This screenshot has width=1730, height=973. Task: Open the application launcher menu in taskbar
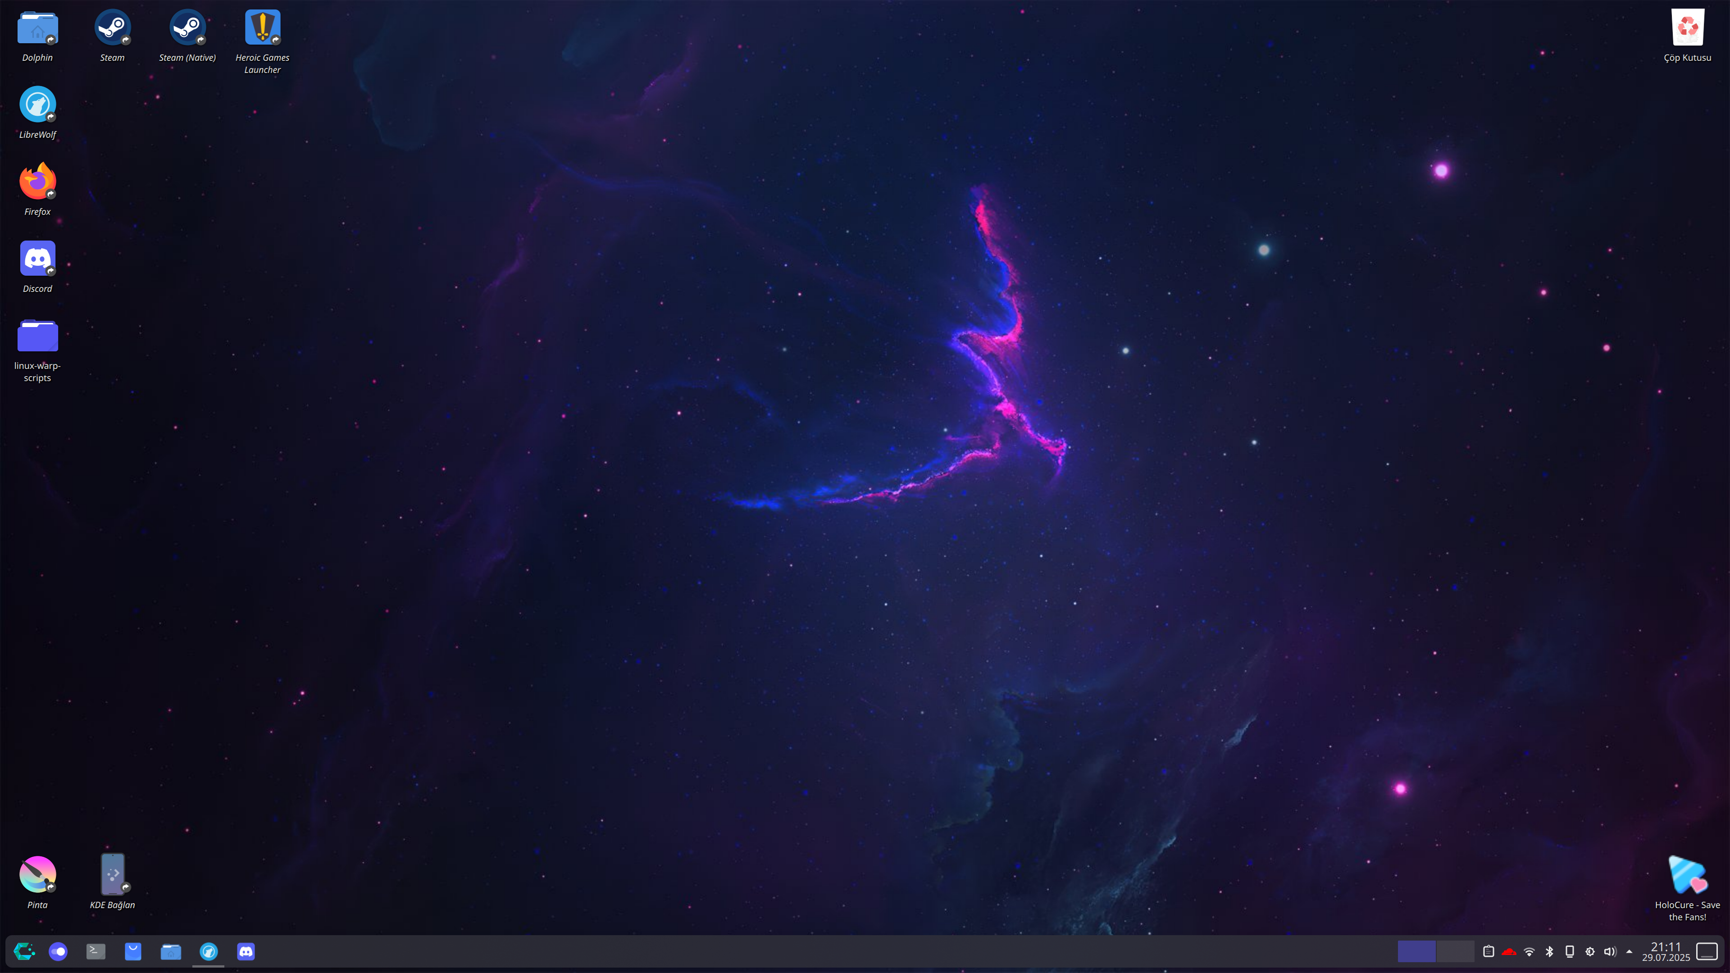click(x=23, y=951)
